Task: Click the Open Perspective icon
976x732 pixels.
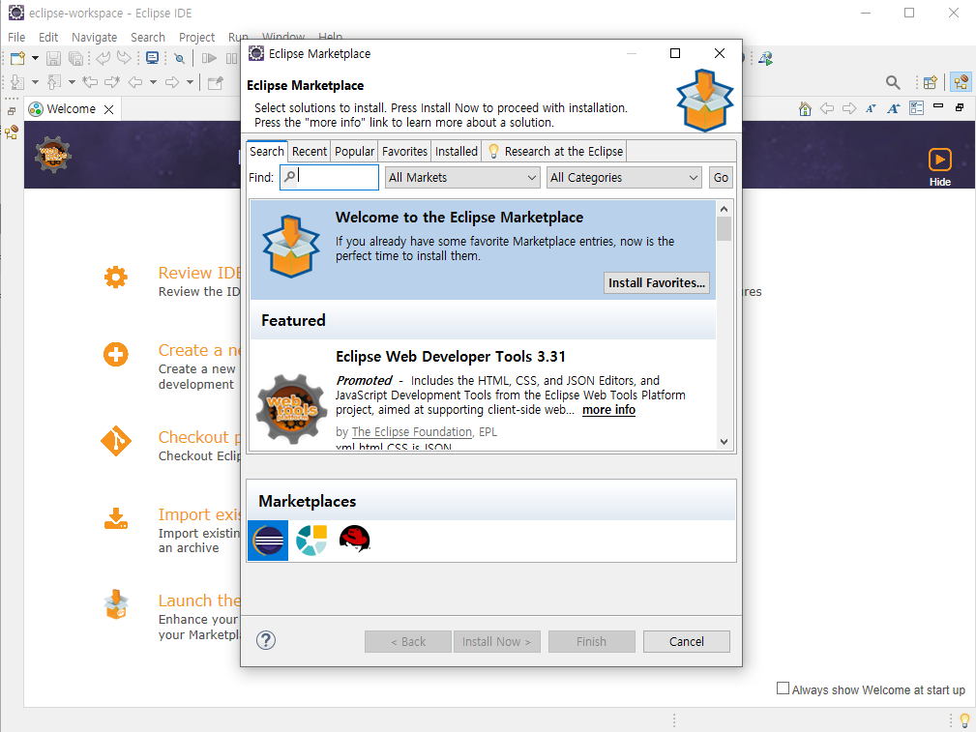Action: coord(931,82)
